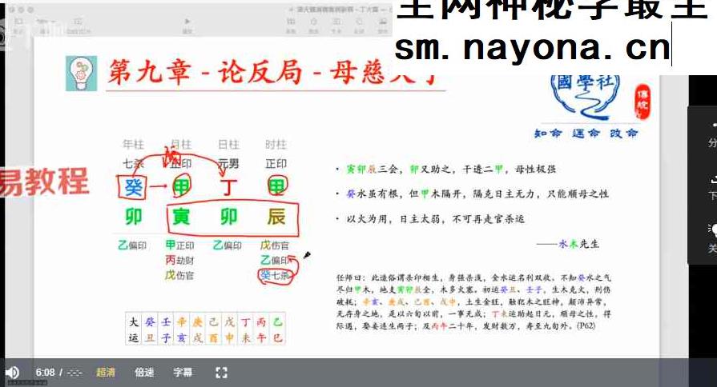The image size is (717, 387).
Task: Click the circled 癸七杀 hidden stem
Action: [275, 275]
